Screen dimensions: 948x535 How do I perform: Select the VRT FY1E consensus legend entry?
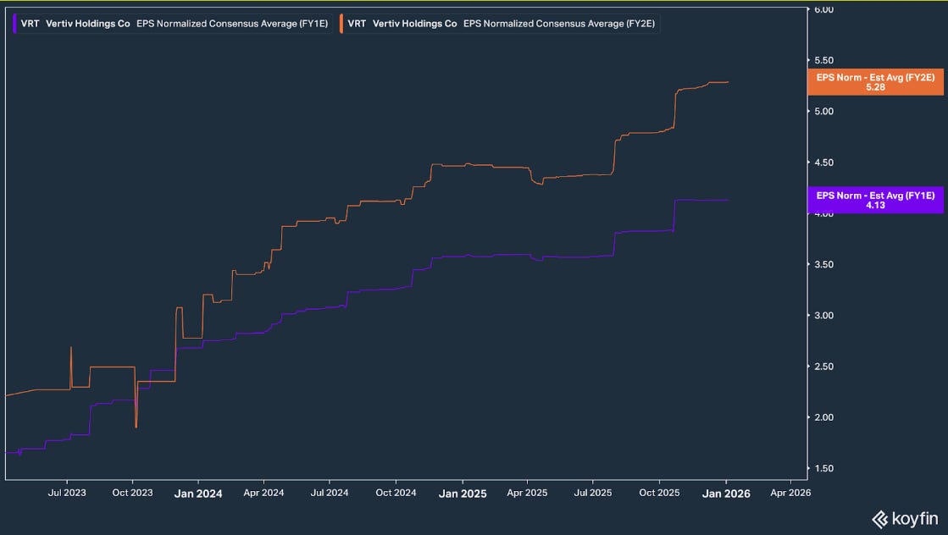(x=172, y=24)
